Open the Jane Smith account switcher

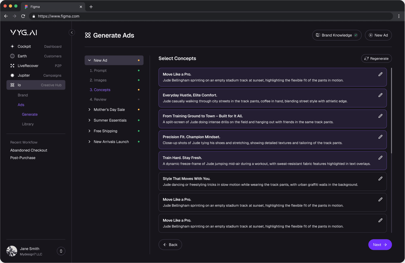click(x=61, y=251)
